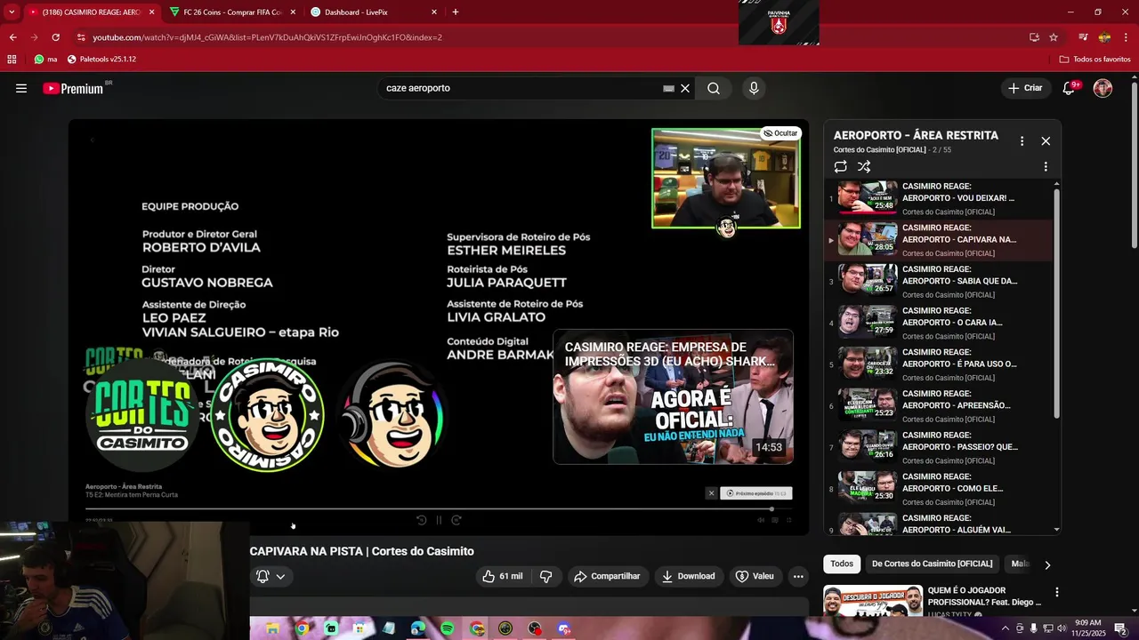Install app icon in address bar

tap(1034, 37)
